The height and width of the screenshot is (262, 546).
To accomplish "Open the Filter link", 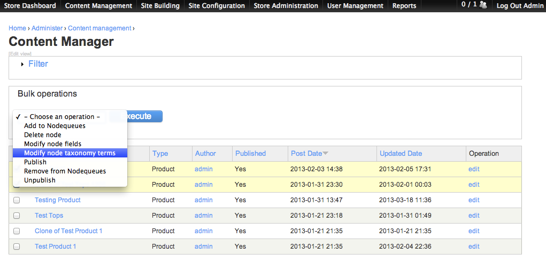I will (39, 64).
